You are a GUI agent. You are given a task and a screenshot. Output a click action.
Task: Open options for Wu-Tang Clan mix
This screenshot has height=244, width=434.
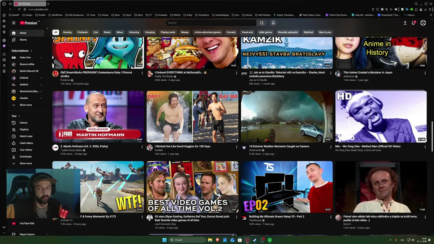[425, 147]
